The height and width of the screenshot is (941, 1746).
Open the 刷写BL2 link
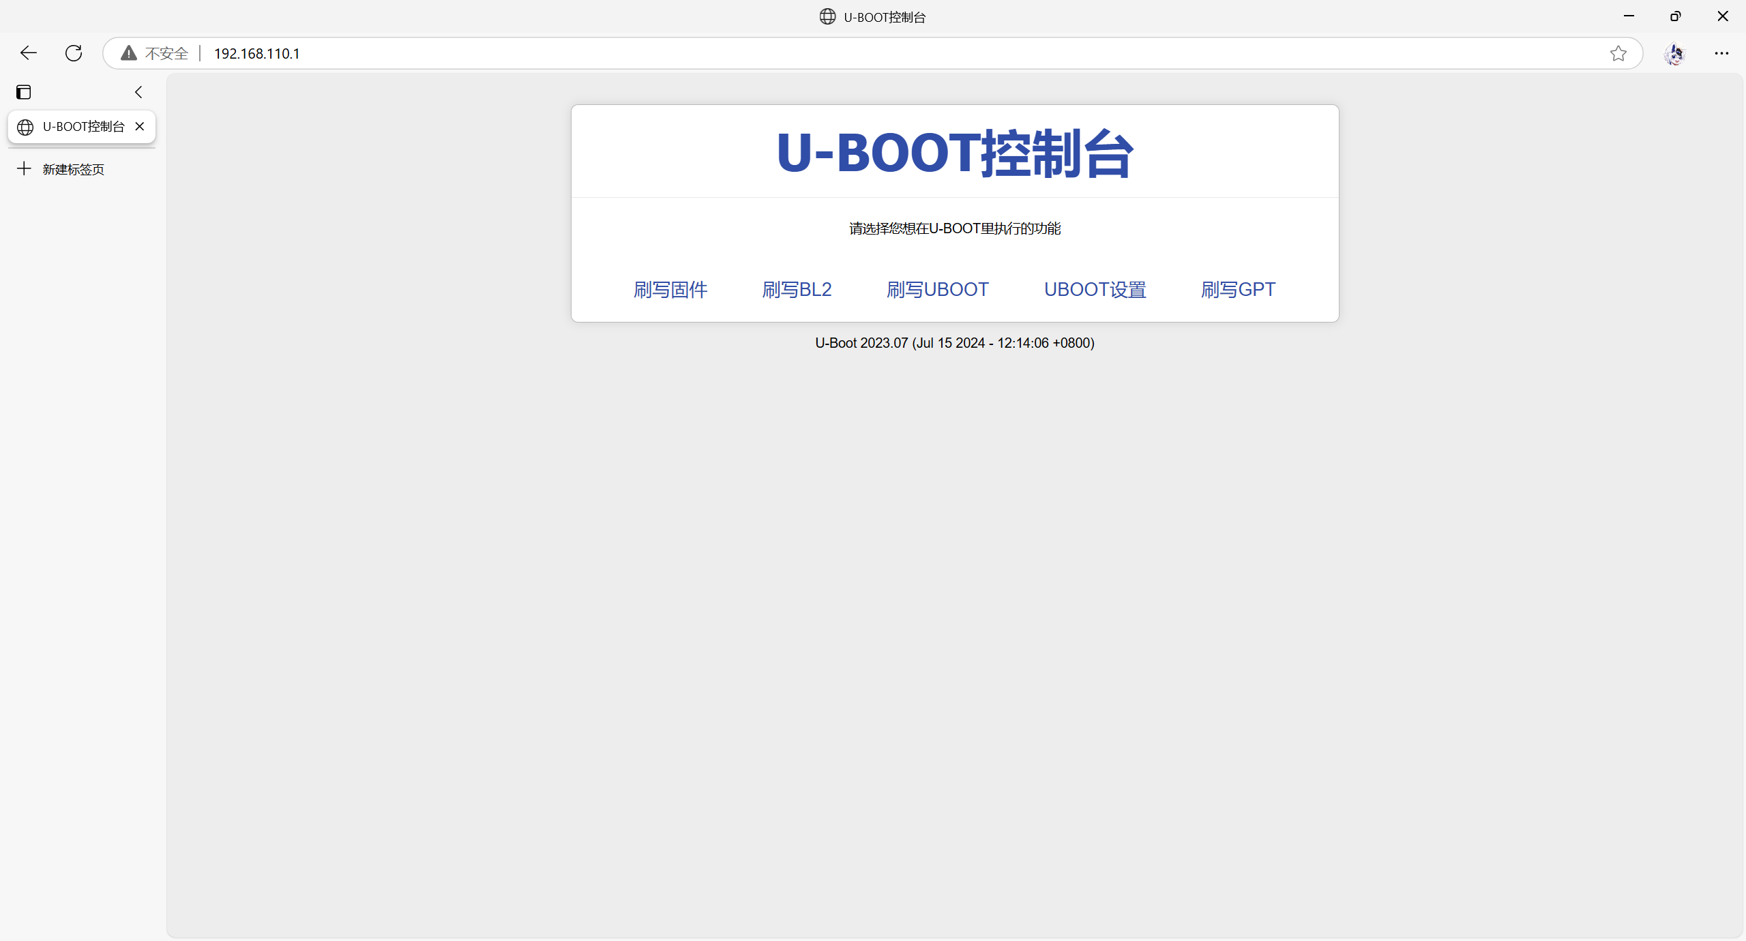[797, 290]
